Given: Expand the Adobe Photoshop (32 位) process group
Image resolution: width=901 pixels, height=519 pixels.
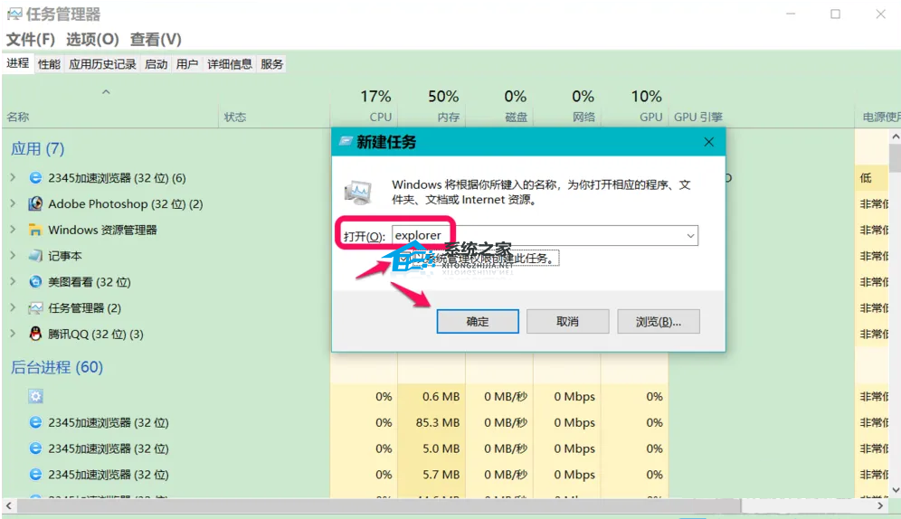Looking at the screenshot, I should click(13, 204).
